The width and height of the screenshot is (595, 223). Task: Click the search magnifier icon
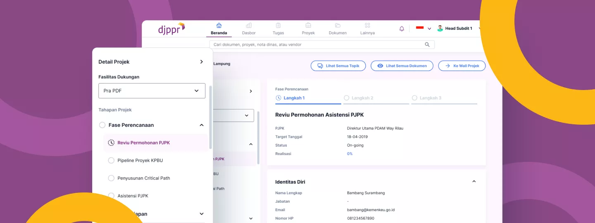tap(427, 45)
